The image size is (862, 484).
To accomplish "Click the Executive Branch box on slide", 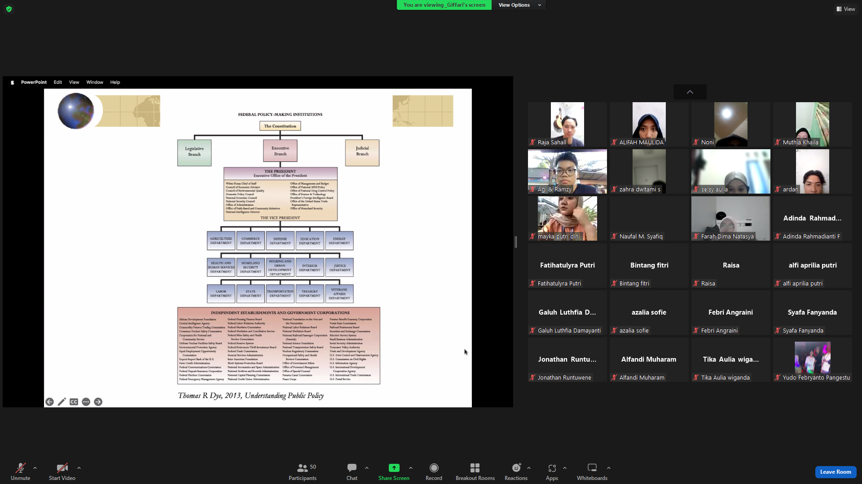I will point(280,151).
